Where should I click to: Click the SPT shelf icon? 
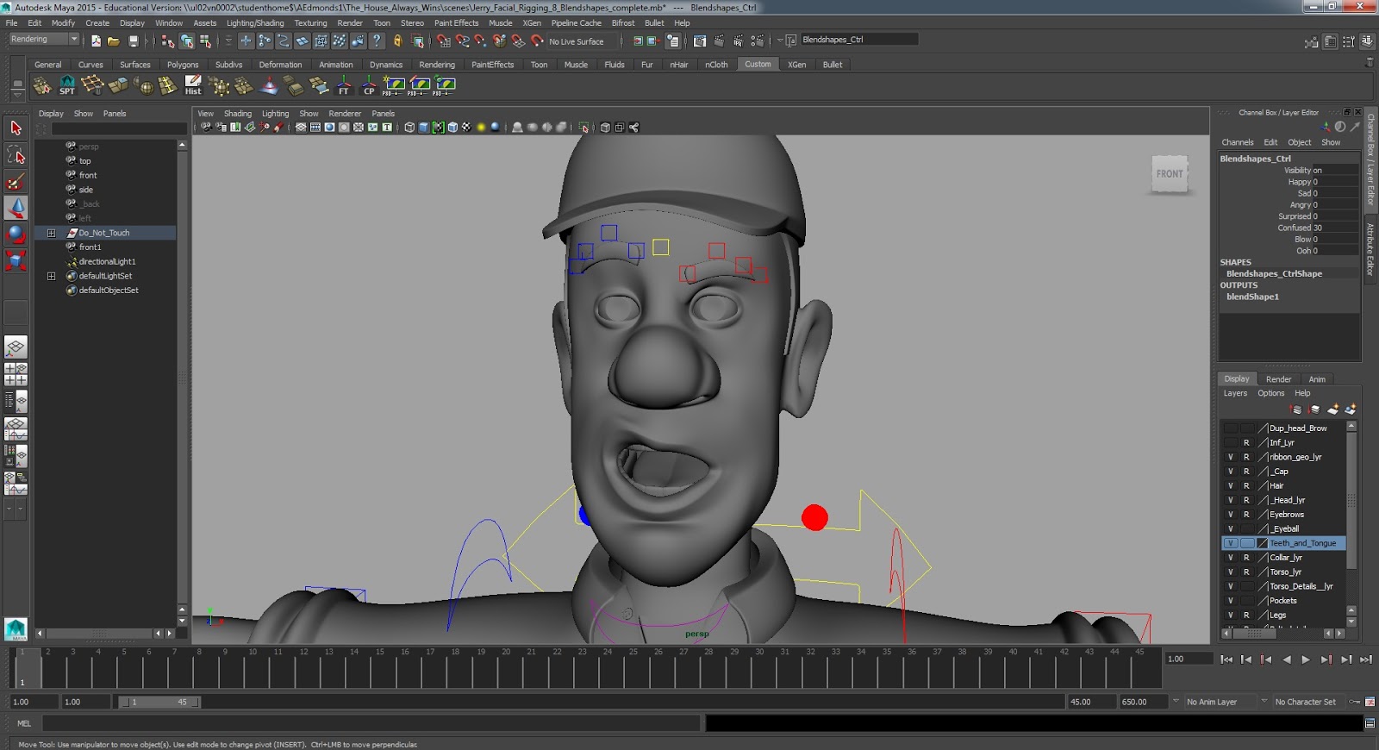point(67,85)
